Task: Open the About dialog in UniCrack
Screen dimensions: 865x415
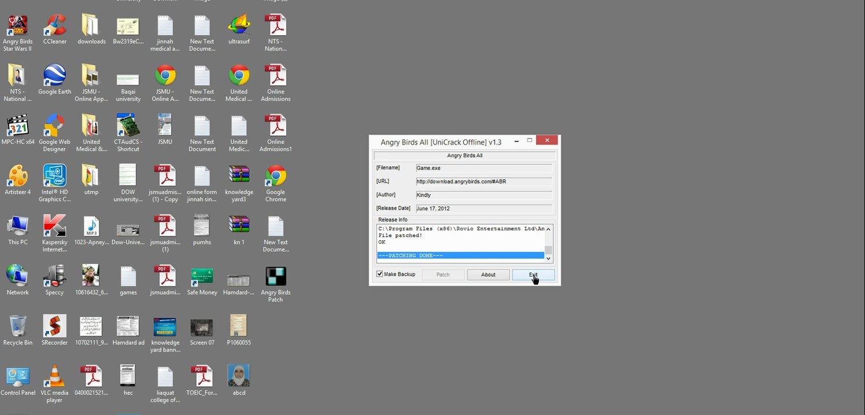Action: pos(488,275)
